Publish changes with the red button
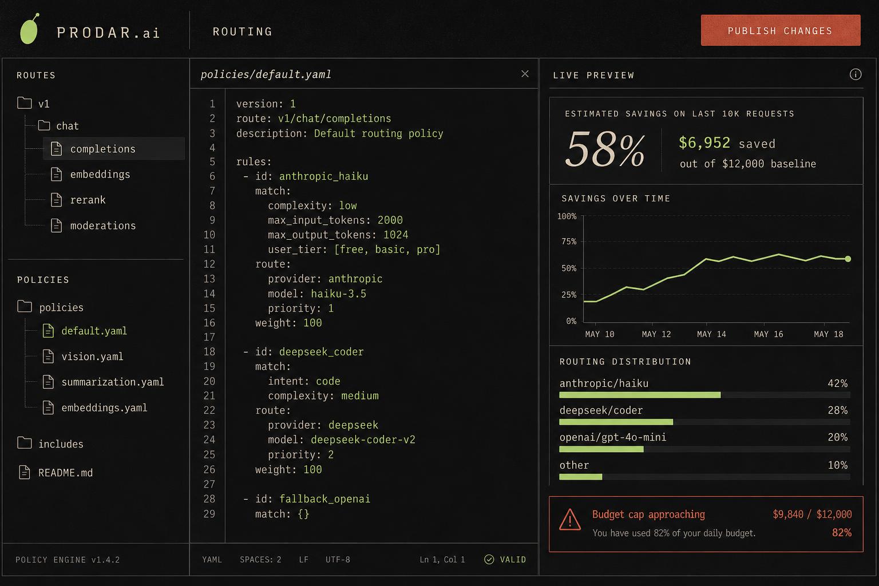The height and width of the screenshot is (586, 879). click(781, 30)
